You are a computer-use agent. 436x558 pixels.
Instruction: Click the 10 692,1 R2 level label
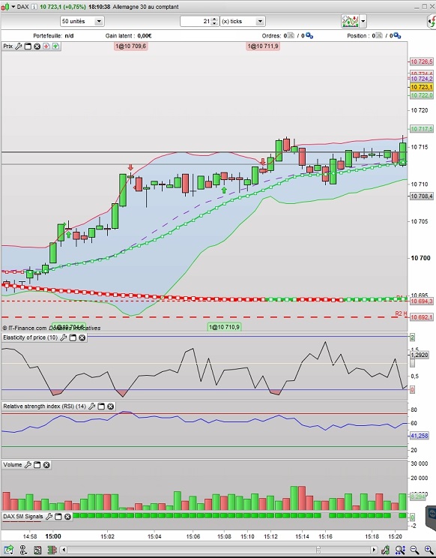tap(422, 317)
